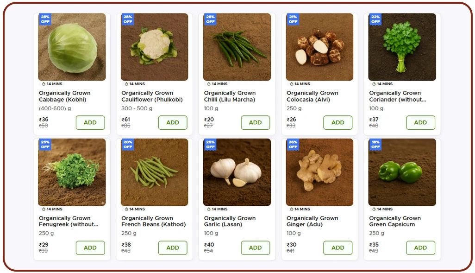The image size is (475, 273).
Task: Add Organically Grown Garlic to cart
Action: point(256,248)
